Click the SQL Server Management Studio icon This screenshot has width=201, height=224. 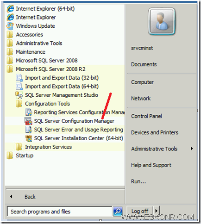tap(19, 95)
